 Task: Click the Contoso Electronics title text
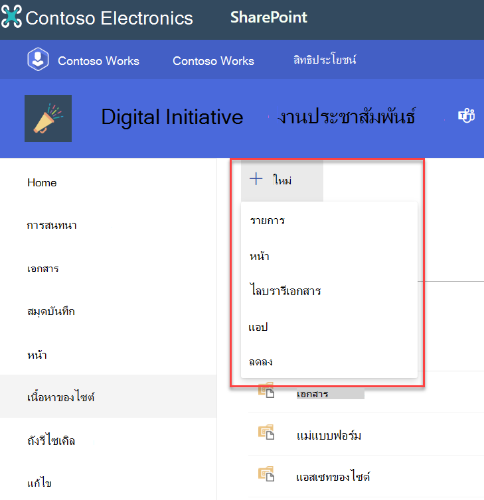tap(109, 18)
